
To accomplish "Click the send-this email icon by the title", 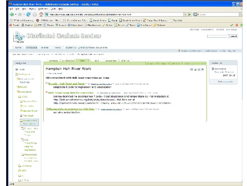I will click(192, 69).
